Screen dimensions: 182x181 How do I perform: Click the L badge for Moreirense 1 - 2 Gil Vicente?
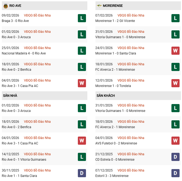click(175, 18)
